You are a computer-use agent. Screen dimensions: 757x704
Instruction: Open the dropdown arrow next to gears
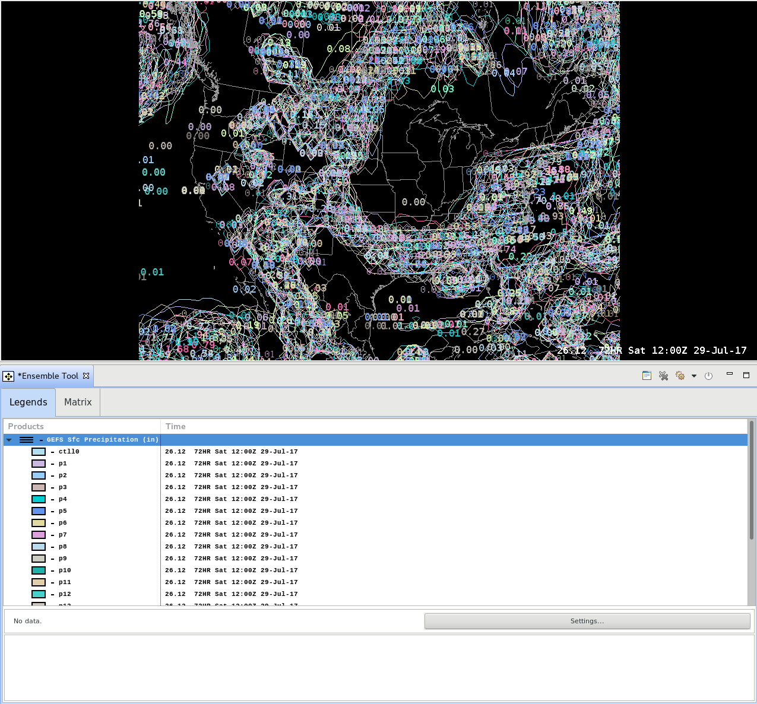point(693,376)
